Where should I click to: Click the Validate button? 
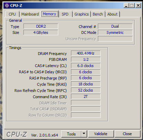(101, 134)
